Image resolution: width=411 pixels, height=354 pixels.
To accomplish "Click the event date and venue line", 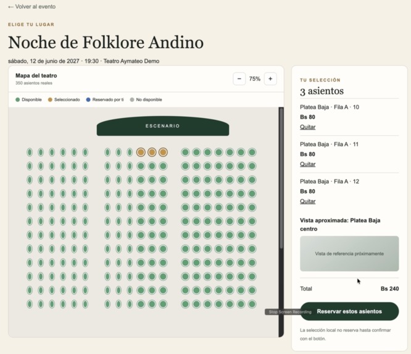I will pyautogui.click(x=83, y=61).
